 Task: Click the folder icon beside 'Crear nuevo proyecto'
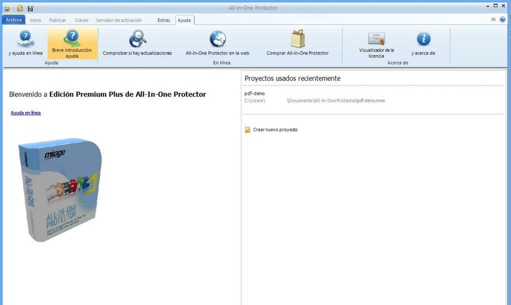pyautogui.click(x=247, y=129)
